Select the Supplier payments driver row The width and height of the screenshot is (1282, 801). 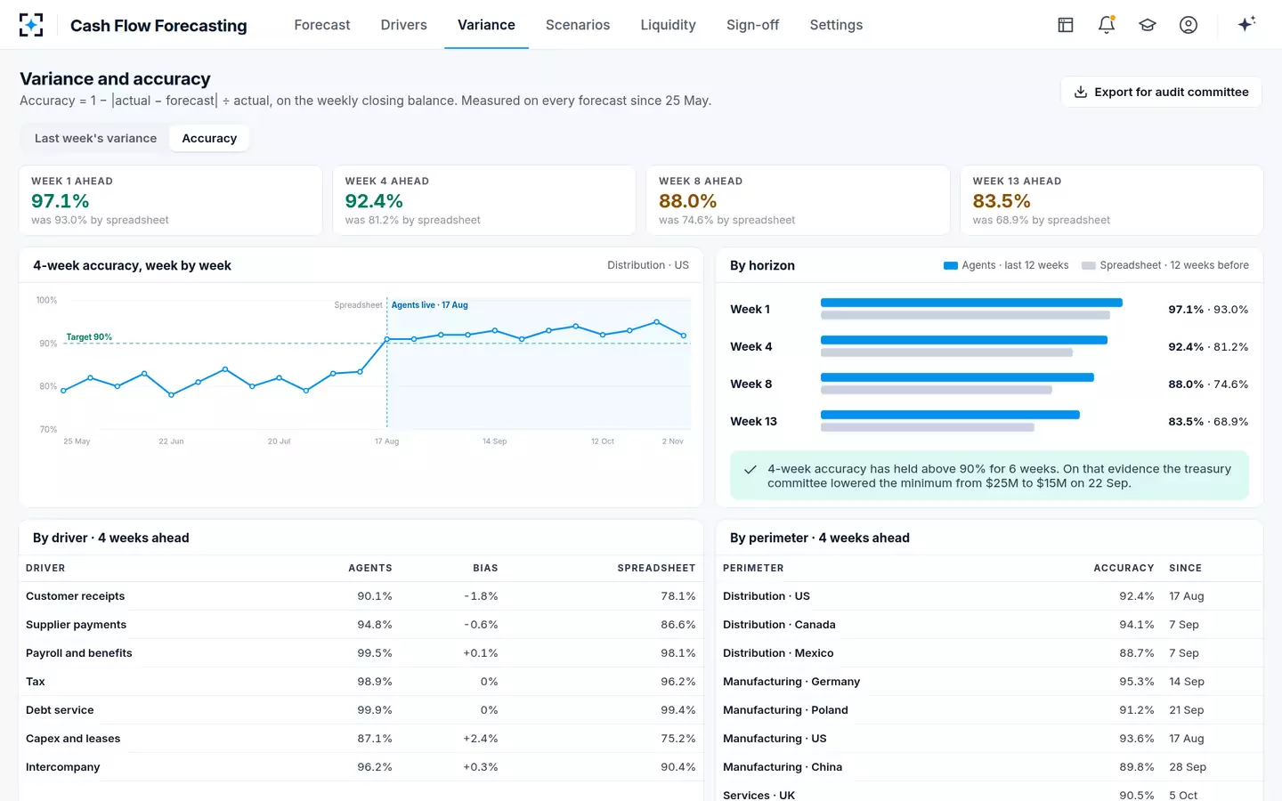tap(361, 625)
